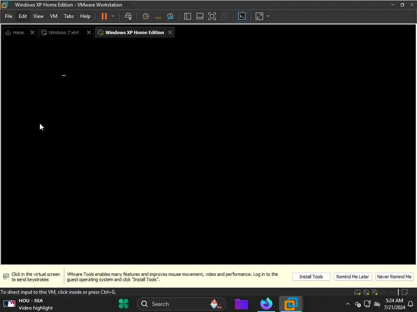Open the File menu

click(x=9, y=16)
